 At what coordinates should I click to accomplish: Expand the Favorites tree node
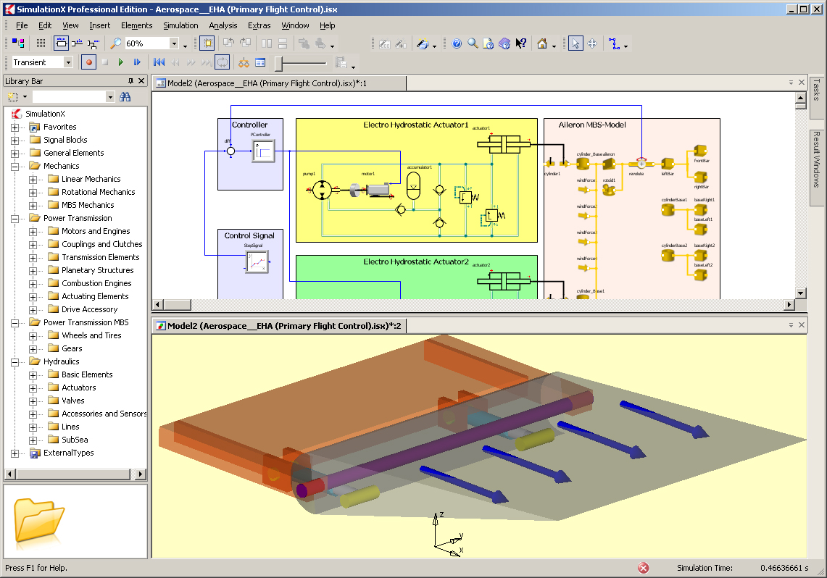pyautogui.click(x=14, y=127)
